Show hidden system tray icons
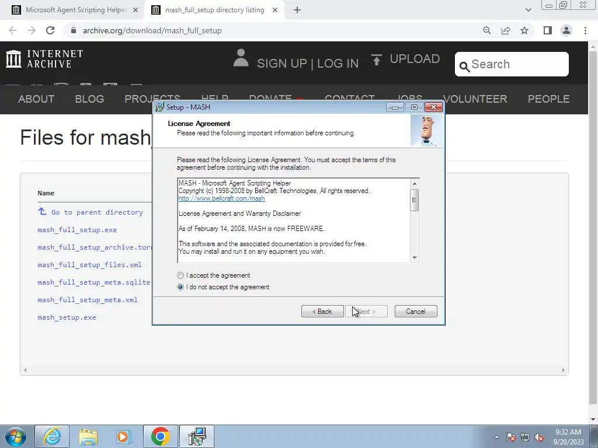Screen dimensions: 598x448 pyautogui.click(x=496, y=437)
